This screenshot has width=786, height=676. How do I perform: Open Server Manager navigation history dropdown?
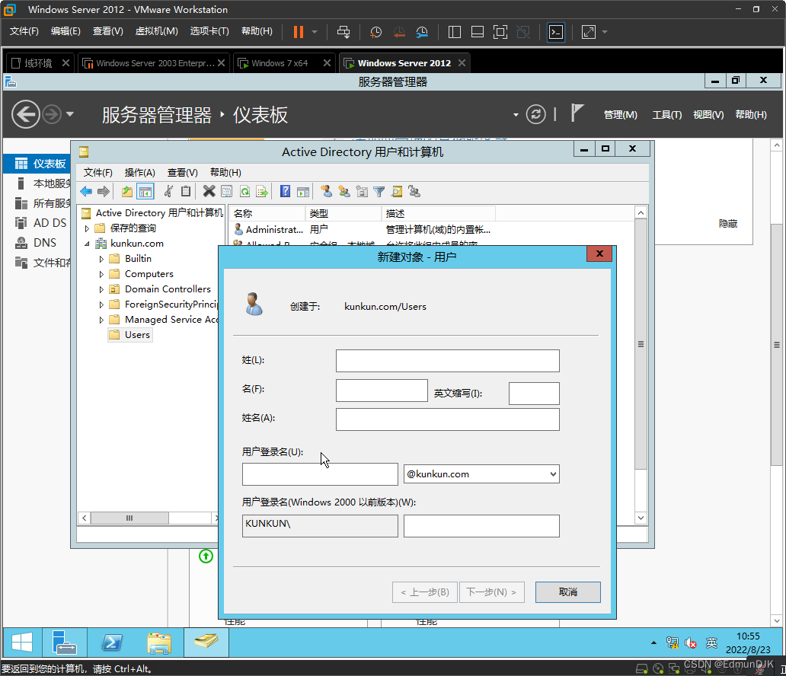click(70, 114)
